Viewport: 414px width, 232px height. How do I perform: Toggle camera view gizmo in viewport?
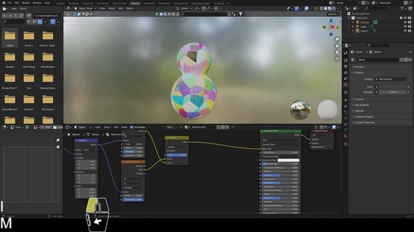(x=337, y=52)
